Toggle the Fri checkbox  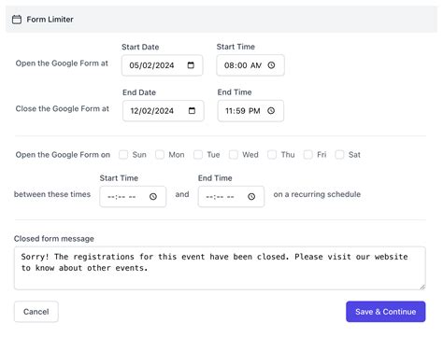[x=308, y=155]
